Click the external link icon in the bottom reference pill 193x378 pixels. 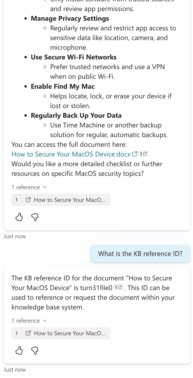pyautogui.click(x=28, y=333)
